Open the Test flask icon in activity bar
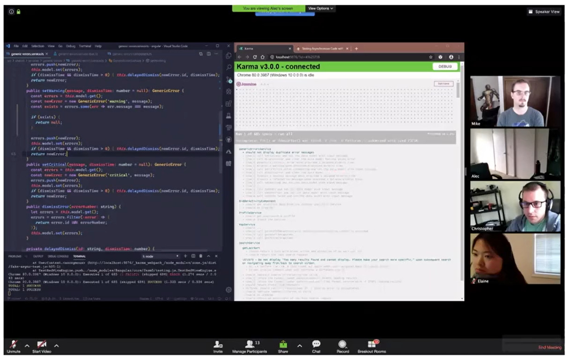Screen dimensions: 568x357 229,116
